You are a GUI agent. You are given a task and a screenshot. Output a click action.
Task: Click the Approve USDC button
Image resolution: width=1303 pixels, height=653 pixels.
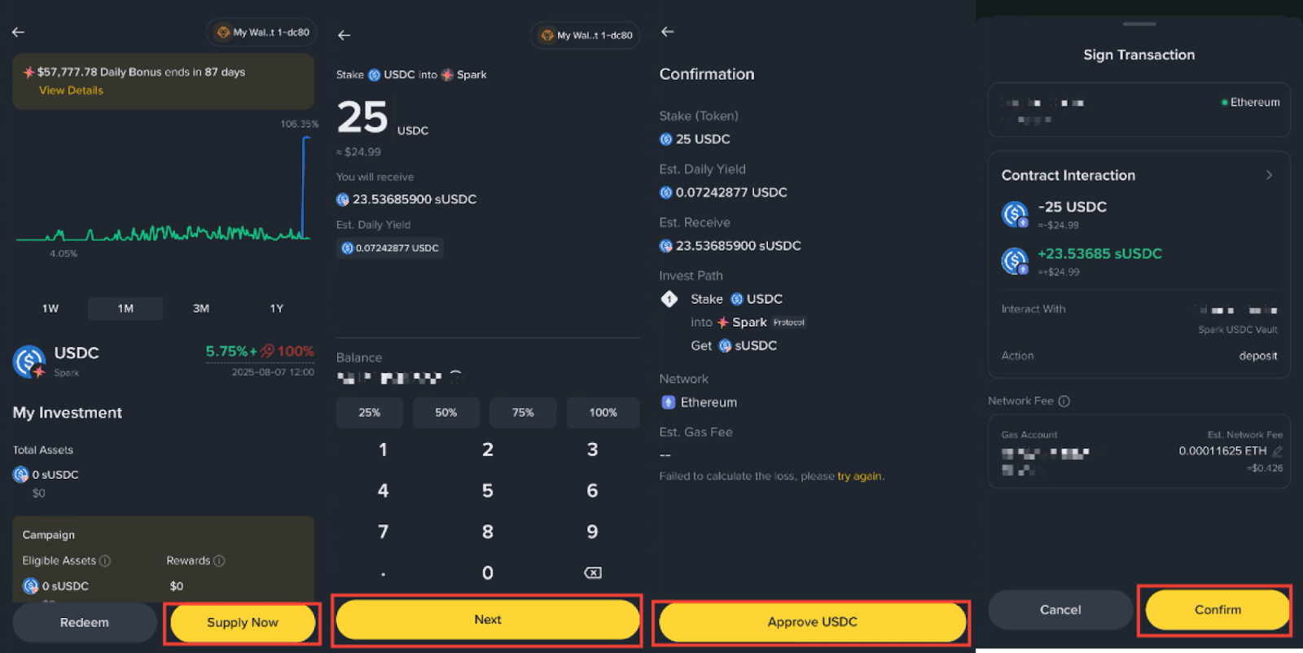812,622
